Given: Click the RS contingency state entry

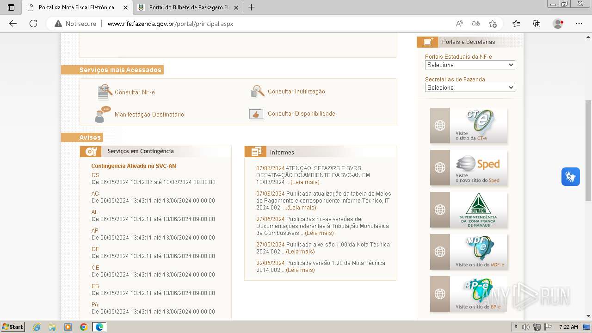Looking at the screenshot, I should (95, 175).
